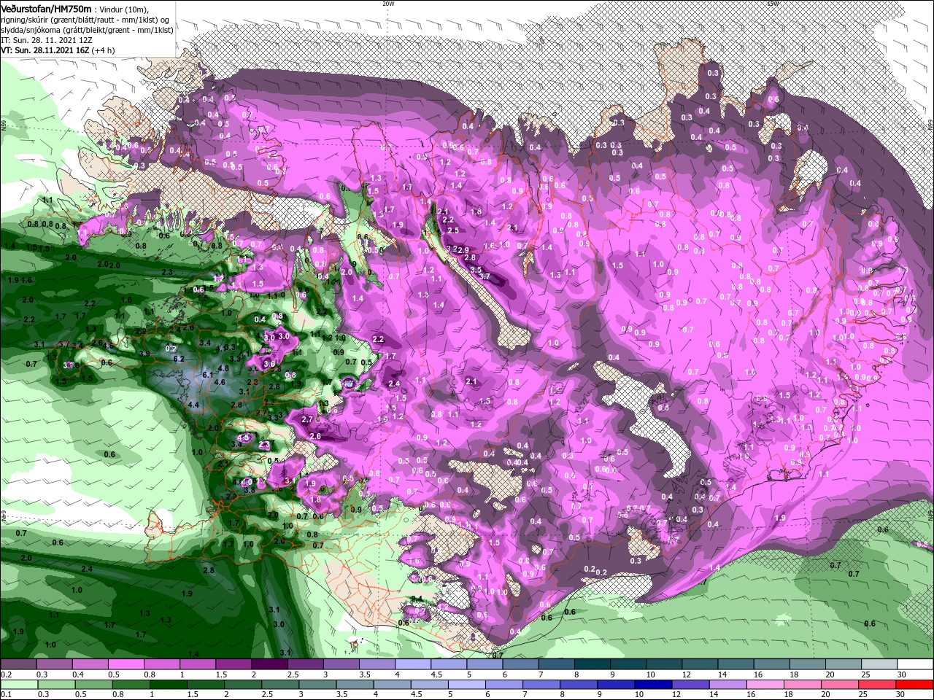Image resolution: width=934 pixels, height=700 pixels.
Task: Click the 15W longitude label at the top edge
Action: (x=773, y=3)
